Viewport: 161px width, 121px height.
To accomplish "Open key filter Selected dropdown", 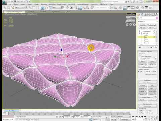I will (124, 117).
